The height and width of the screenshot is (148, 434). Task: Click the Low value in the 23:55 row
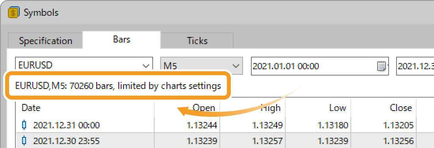point(333,141)
